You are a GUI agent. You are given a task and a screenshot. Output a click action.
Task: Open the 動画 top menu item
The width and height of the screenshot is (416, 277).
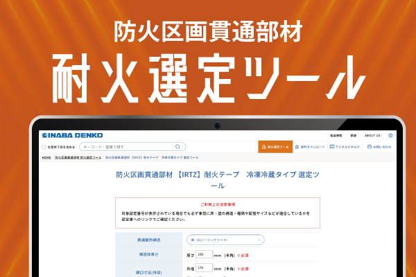pos(354,136)
